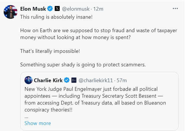Click the 57m quoted post timestamp
189x131 pixels.
click(x=121, y=80)
